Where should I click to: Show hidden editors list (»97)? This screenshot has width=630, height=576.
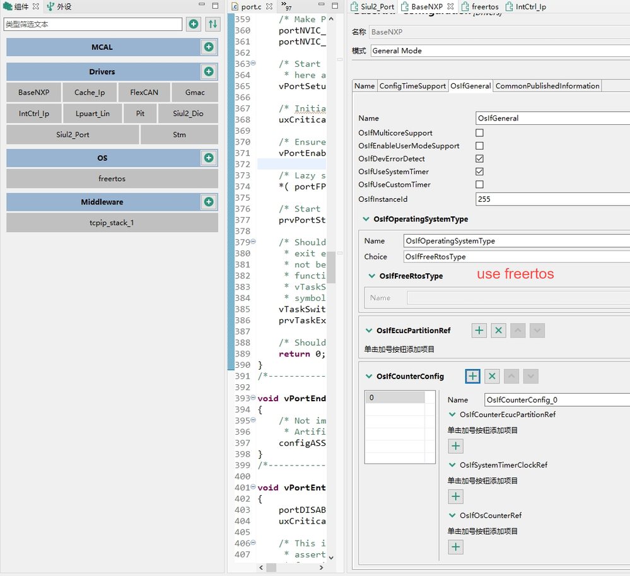286,6
